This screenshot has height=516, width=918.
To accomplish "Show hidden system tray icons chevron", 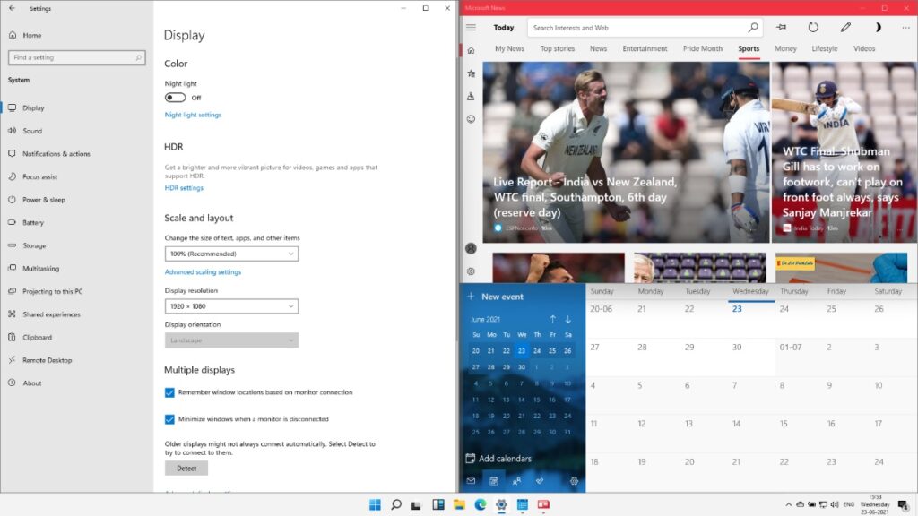I will [x=789, y=504].
